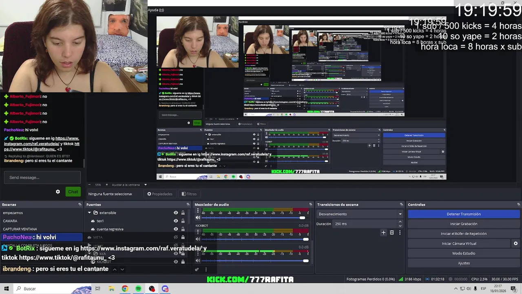Open Windows notification center
This screenshot has width=522, height=294.
pos(513,289)
